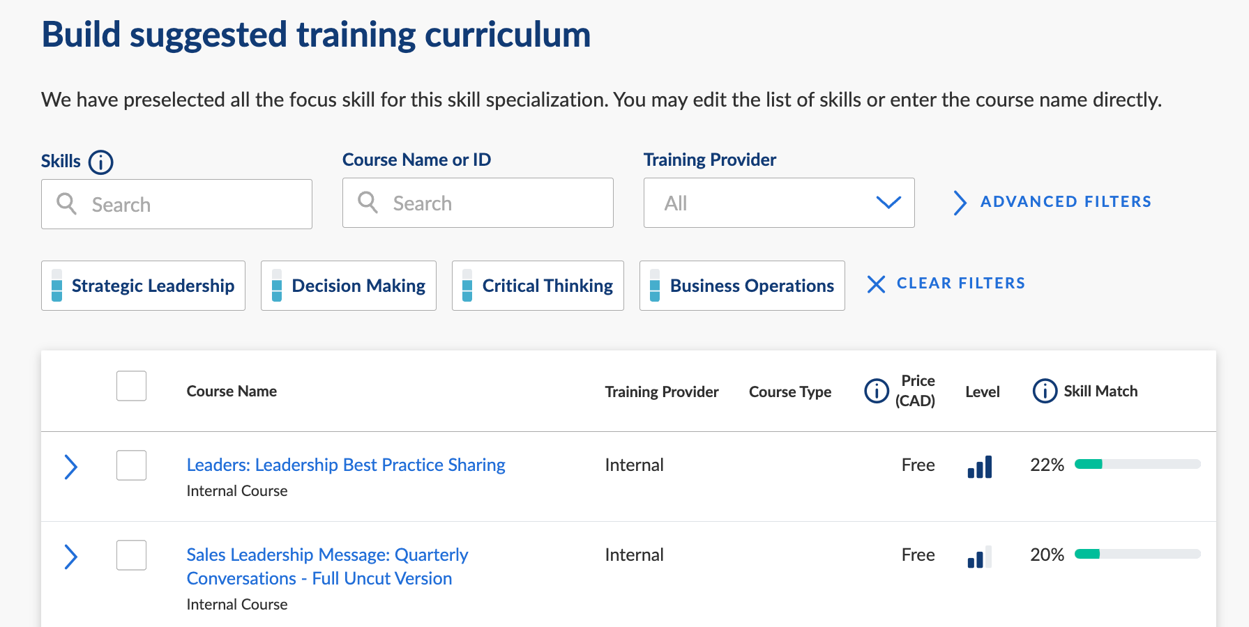Image resolution: width=1249 pixels, height=627 pixels.
Task: Toggle the select-all courses header checkbox
Action: click(131, 386)
